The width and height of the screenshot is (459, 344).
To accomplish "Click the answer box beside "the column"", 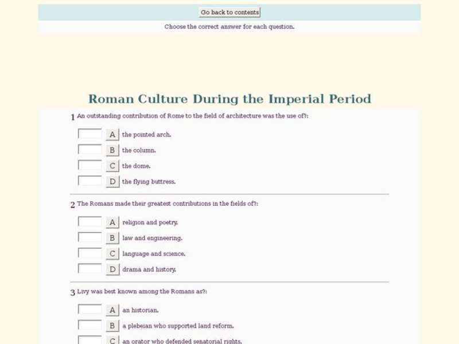I will tap(90, 150).
